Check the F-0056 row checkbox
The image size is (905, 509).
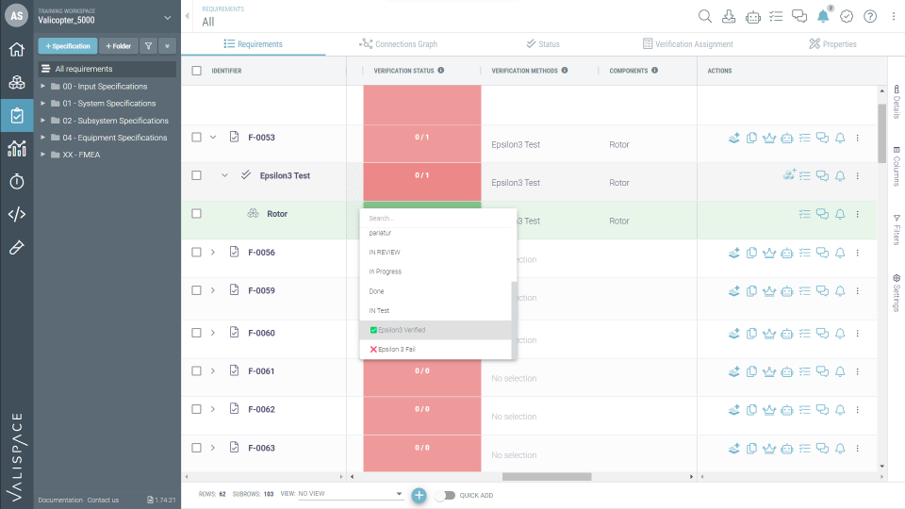(x=197, y=253)
